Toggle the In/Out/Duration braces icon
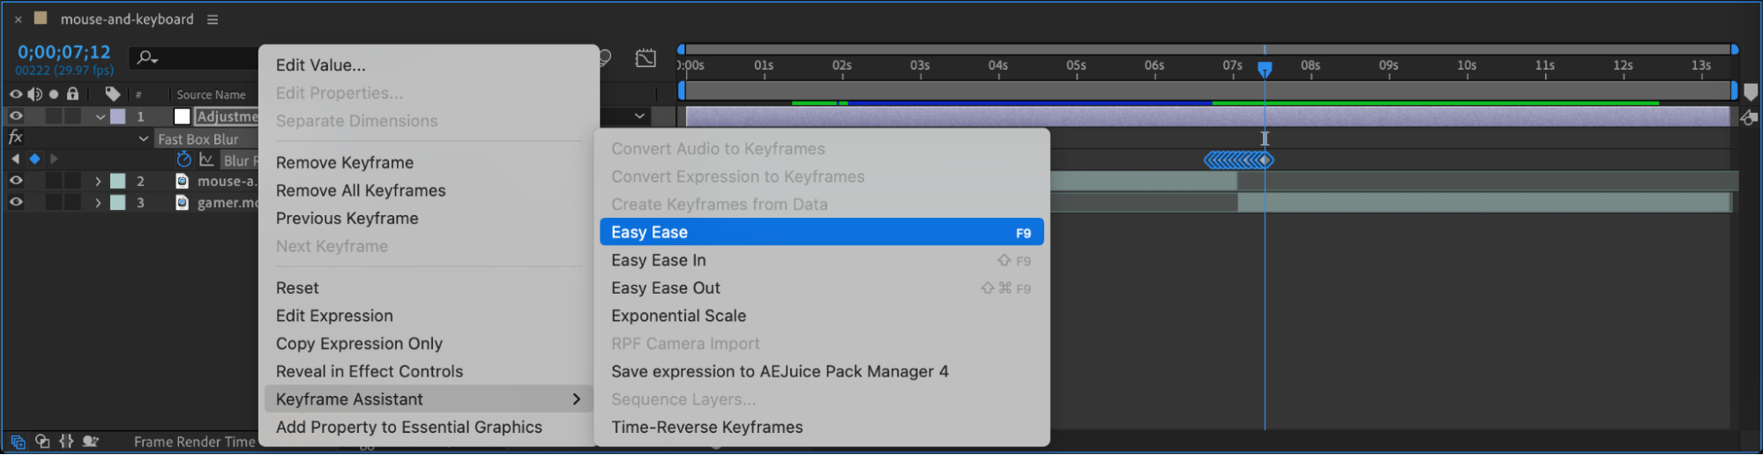This screenshot has height=455, width=1763. 66,441
